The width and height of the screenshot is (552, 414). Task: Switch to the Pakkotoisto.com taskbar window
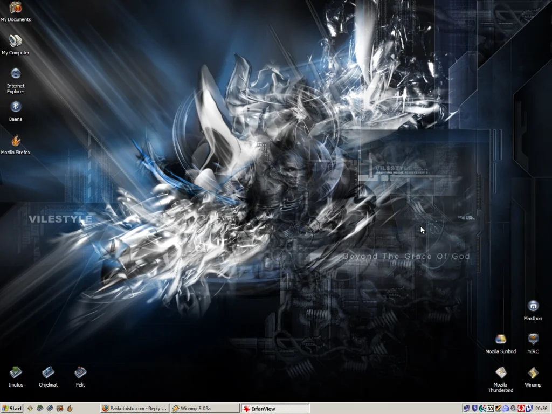pos(135,409)
